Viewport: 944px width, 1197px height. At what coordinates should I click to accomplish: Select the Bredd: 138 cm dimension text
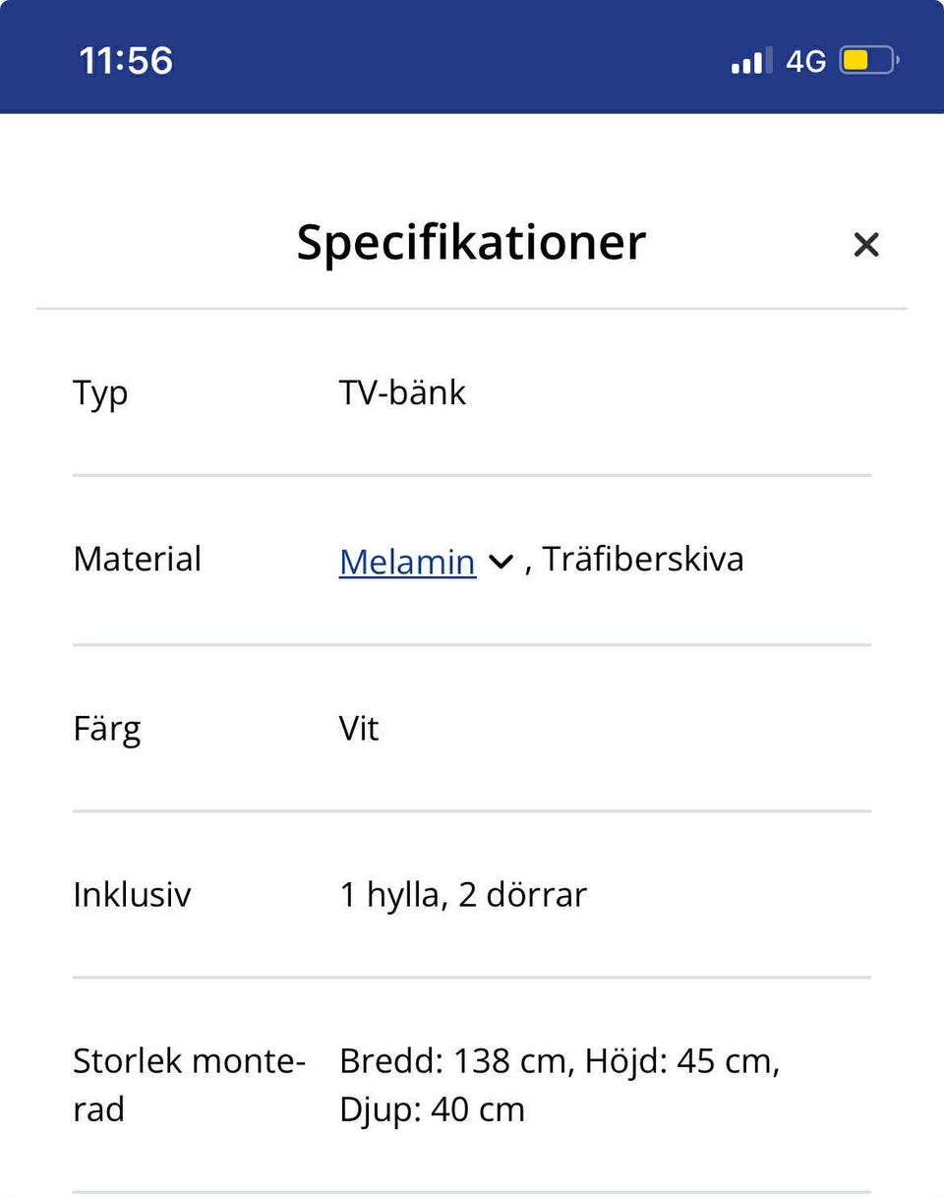[x=456, y=1061]
